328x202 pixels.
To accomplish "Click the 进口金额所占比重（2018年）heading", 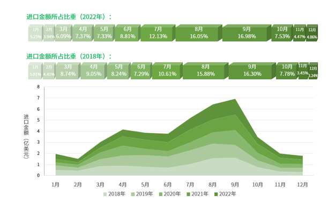I will [69, 56].
